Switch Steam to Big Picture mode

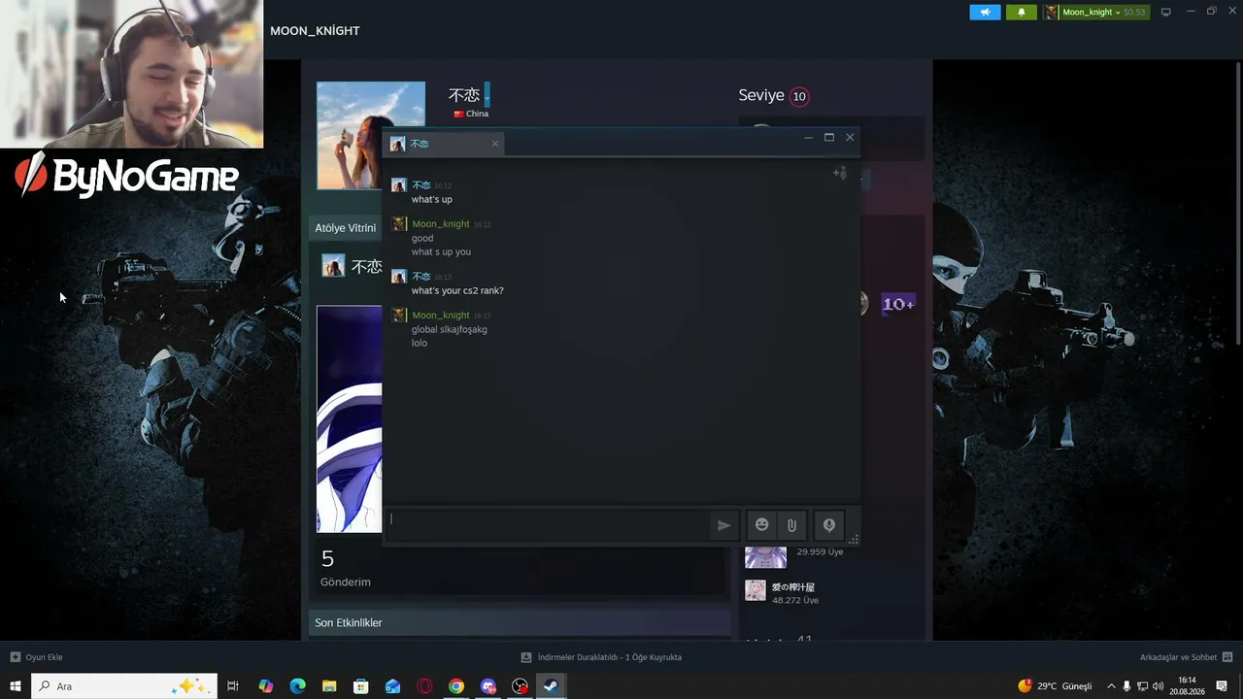click(x=1166, y=13)
